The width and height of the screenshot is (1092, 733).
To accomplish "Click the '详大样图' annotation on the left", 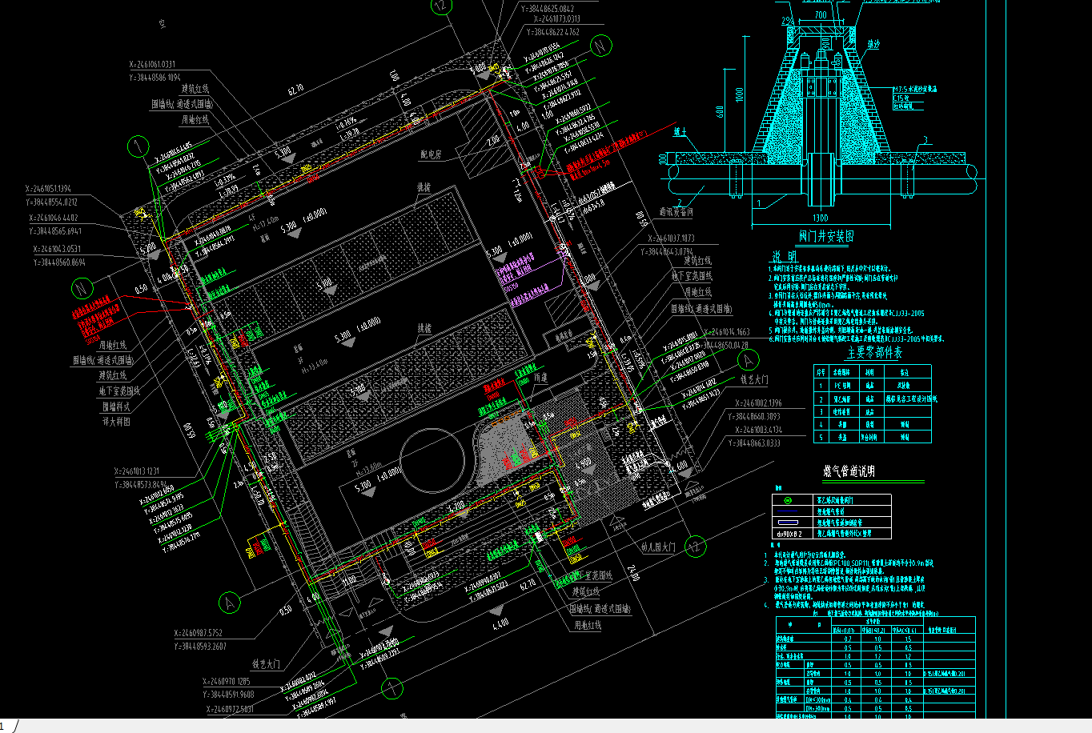I will [x=116, y=422].
